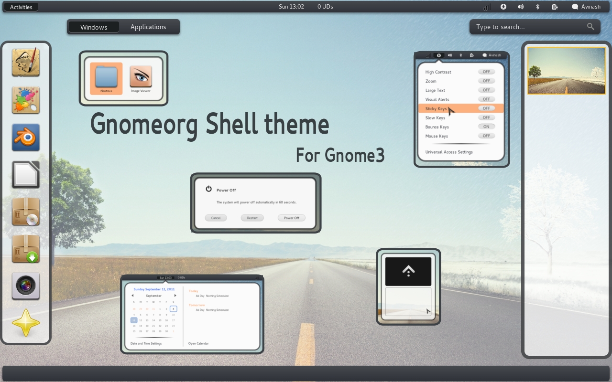The height and width of the screenshot is (382, 612).
Task: Click the volume icon in the top bar
Action: click(x=520, y=7)
